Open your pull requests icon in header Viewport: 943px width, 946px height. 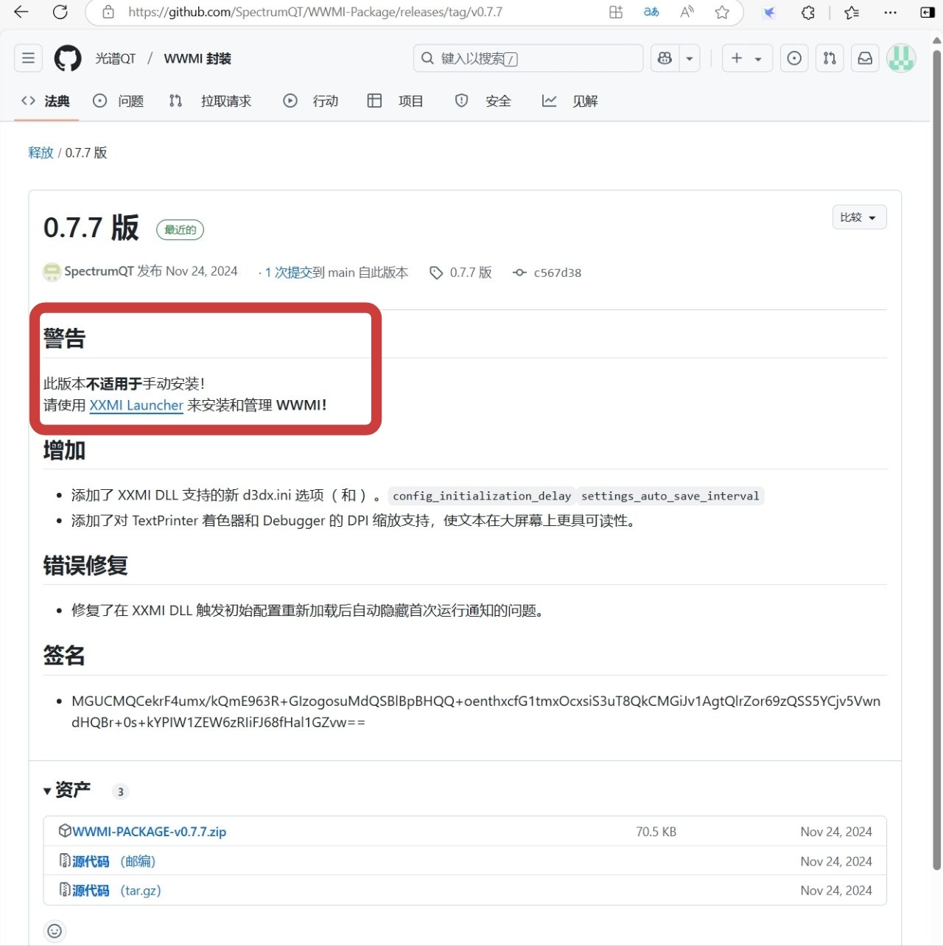tap(830, 58)
